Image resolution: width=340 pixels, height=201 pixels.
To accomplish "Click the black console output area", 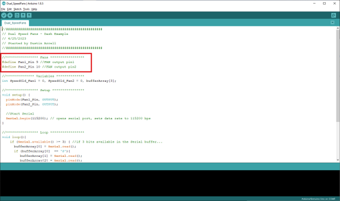I will pyautogui.click(x=170, y=183).
